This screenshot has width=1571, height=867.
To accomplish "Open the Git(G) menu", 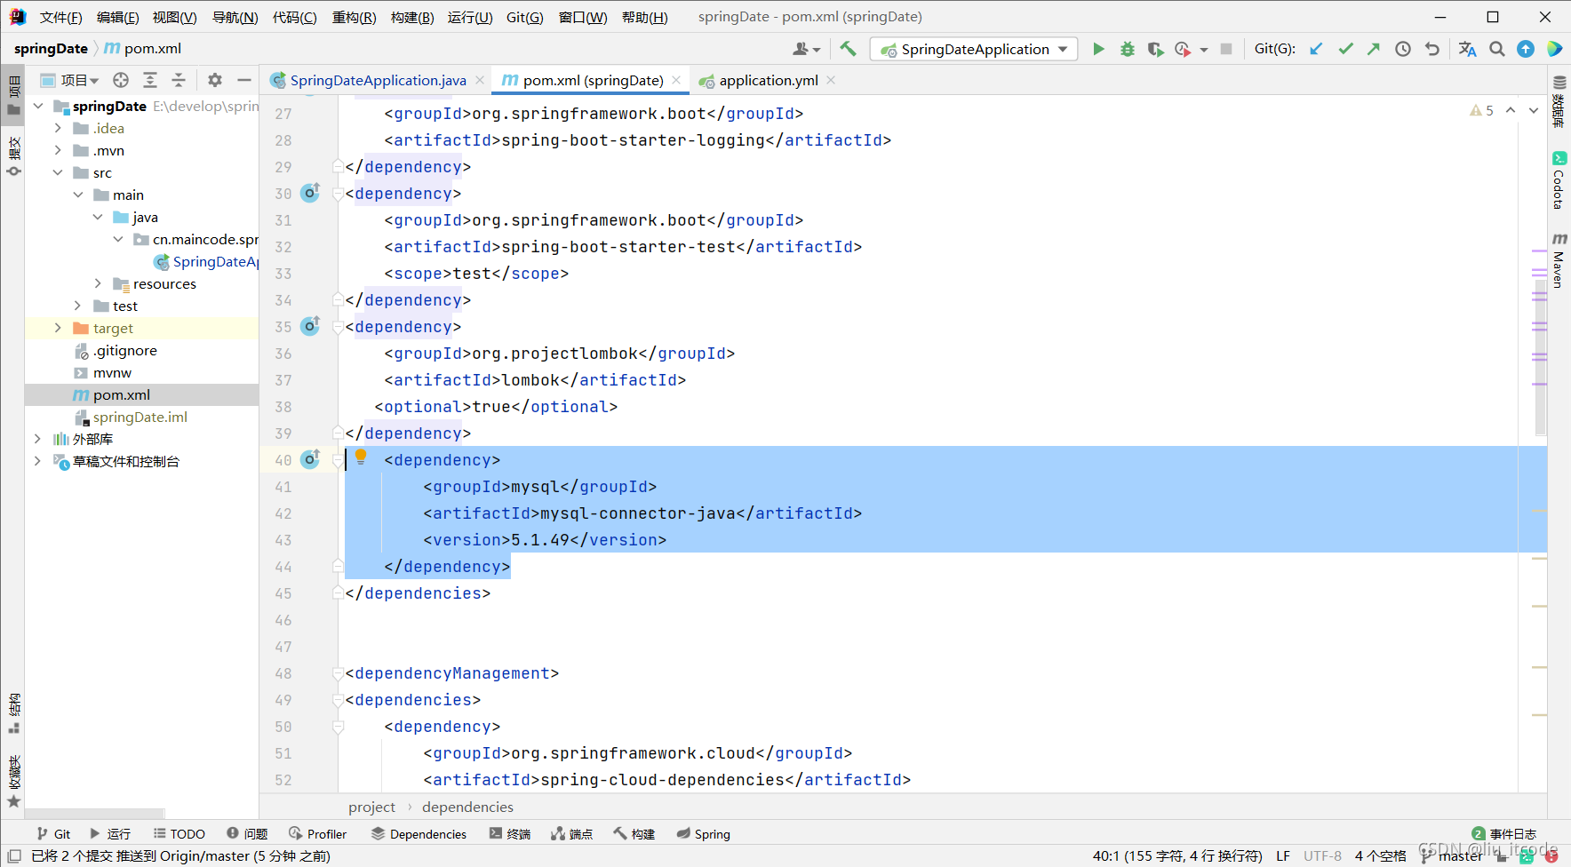I will (524, 17).
